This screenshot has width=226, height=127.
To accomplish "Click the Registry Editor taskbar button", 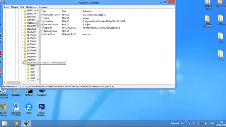I will tap(26, 123).
